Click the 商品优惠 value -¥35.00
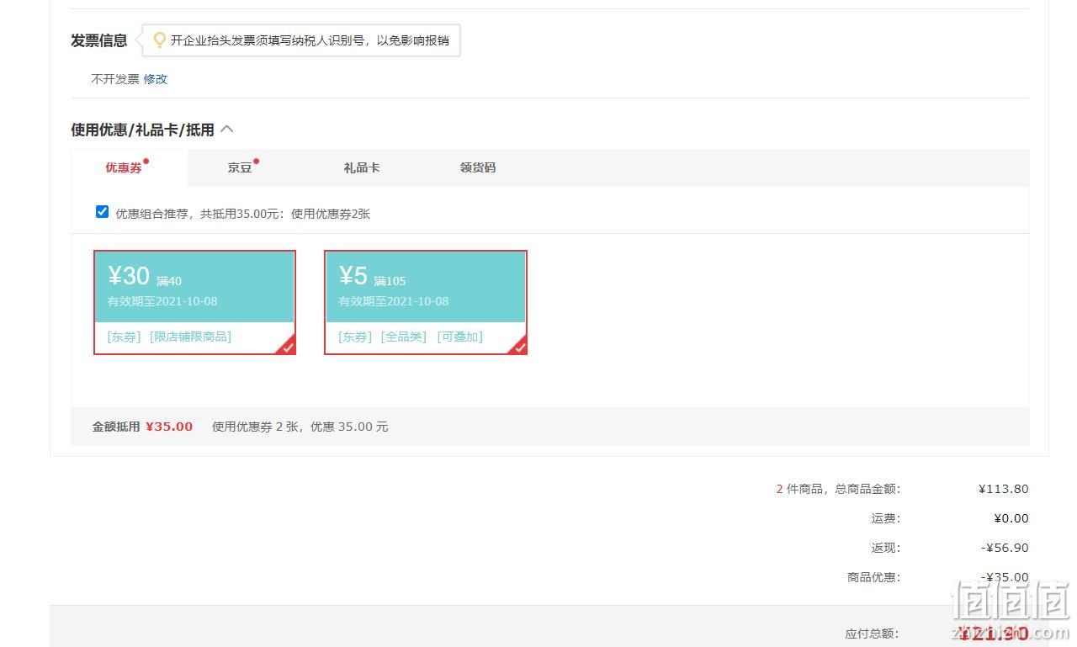The width and height of the screenshot is (1077, 647). point(1005,577)
